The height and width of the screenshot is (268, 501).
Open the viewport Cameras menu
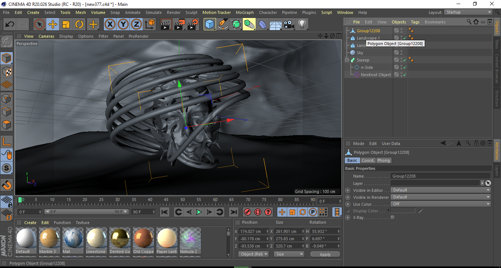pyautogui.click(x=47, y=36)
